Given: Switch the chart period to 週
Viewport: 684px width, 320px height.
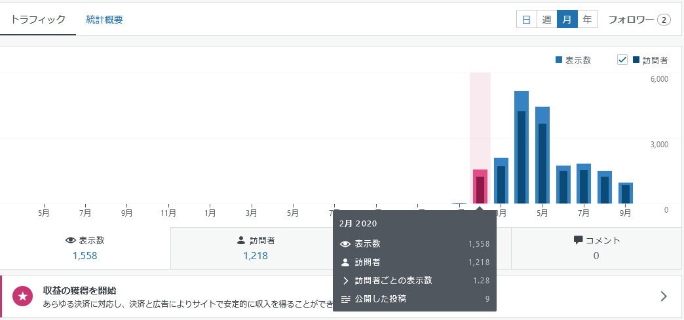Looking at the screenshot, I should (x=546, y=20).
